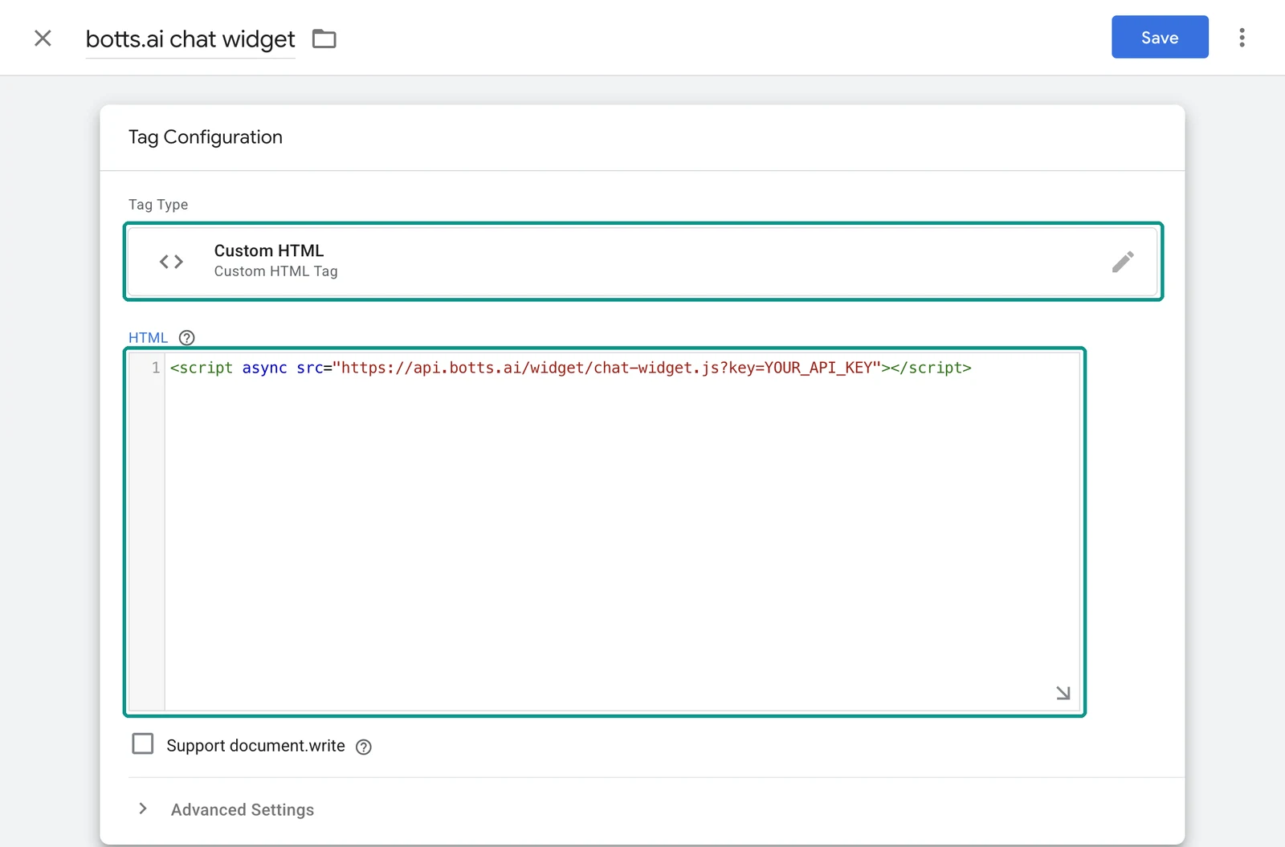
Task: Expand Advanced Settings chevron
Action: (143, 808)
